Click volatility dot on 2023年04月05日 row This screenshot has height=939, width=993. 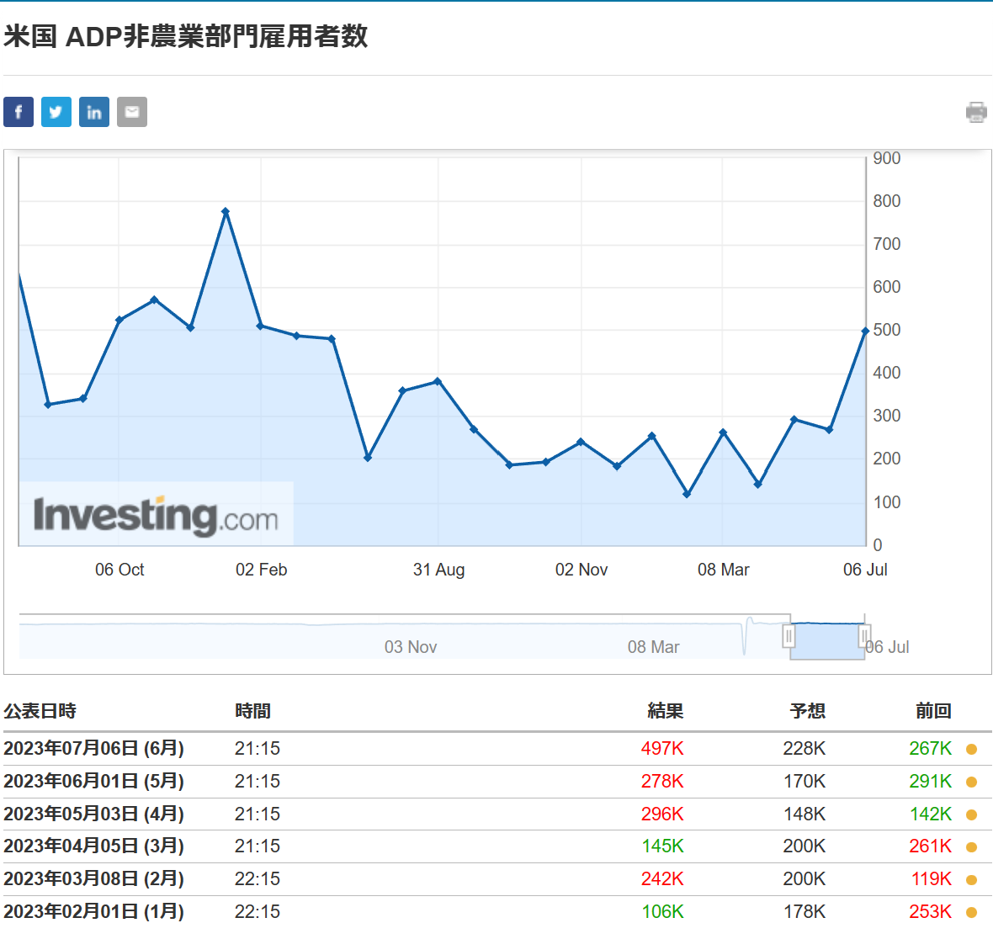[x=971, y=847]
